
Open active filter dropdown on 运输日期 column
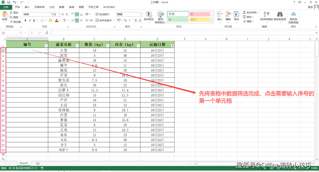tap(172, 46)
